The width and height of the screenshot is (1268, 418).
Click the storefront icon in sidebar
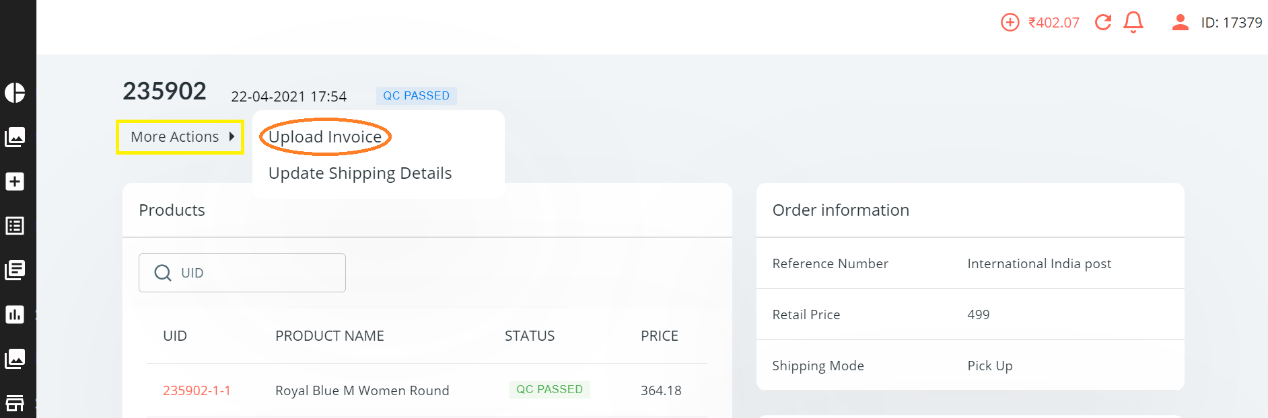pyautogui.click(x=15, y=403)
